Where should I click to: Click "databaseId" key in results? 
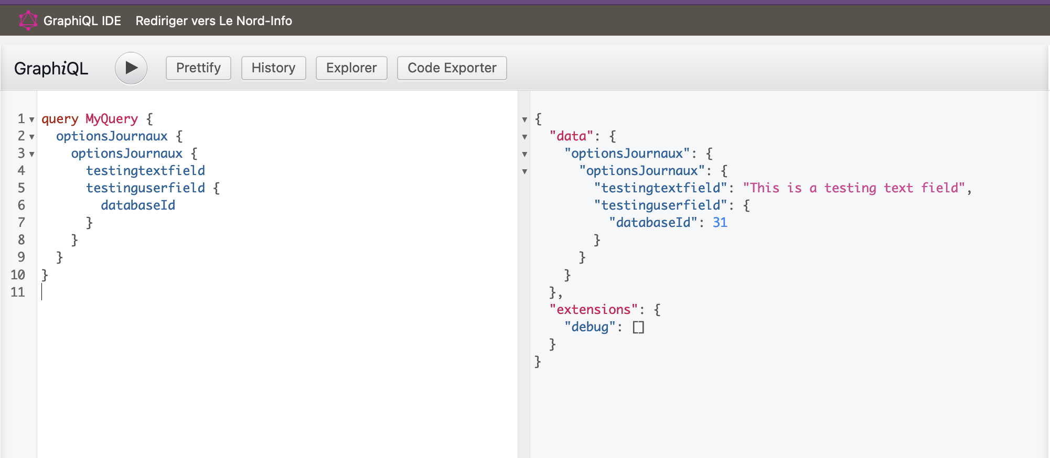[x=653, y=223]
